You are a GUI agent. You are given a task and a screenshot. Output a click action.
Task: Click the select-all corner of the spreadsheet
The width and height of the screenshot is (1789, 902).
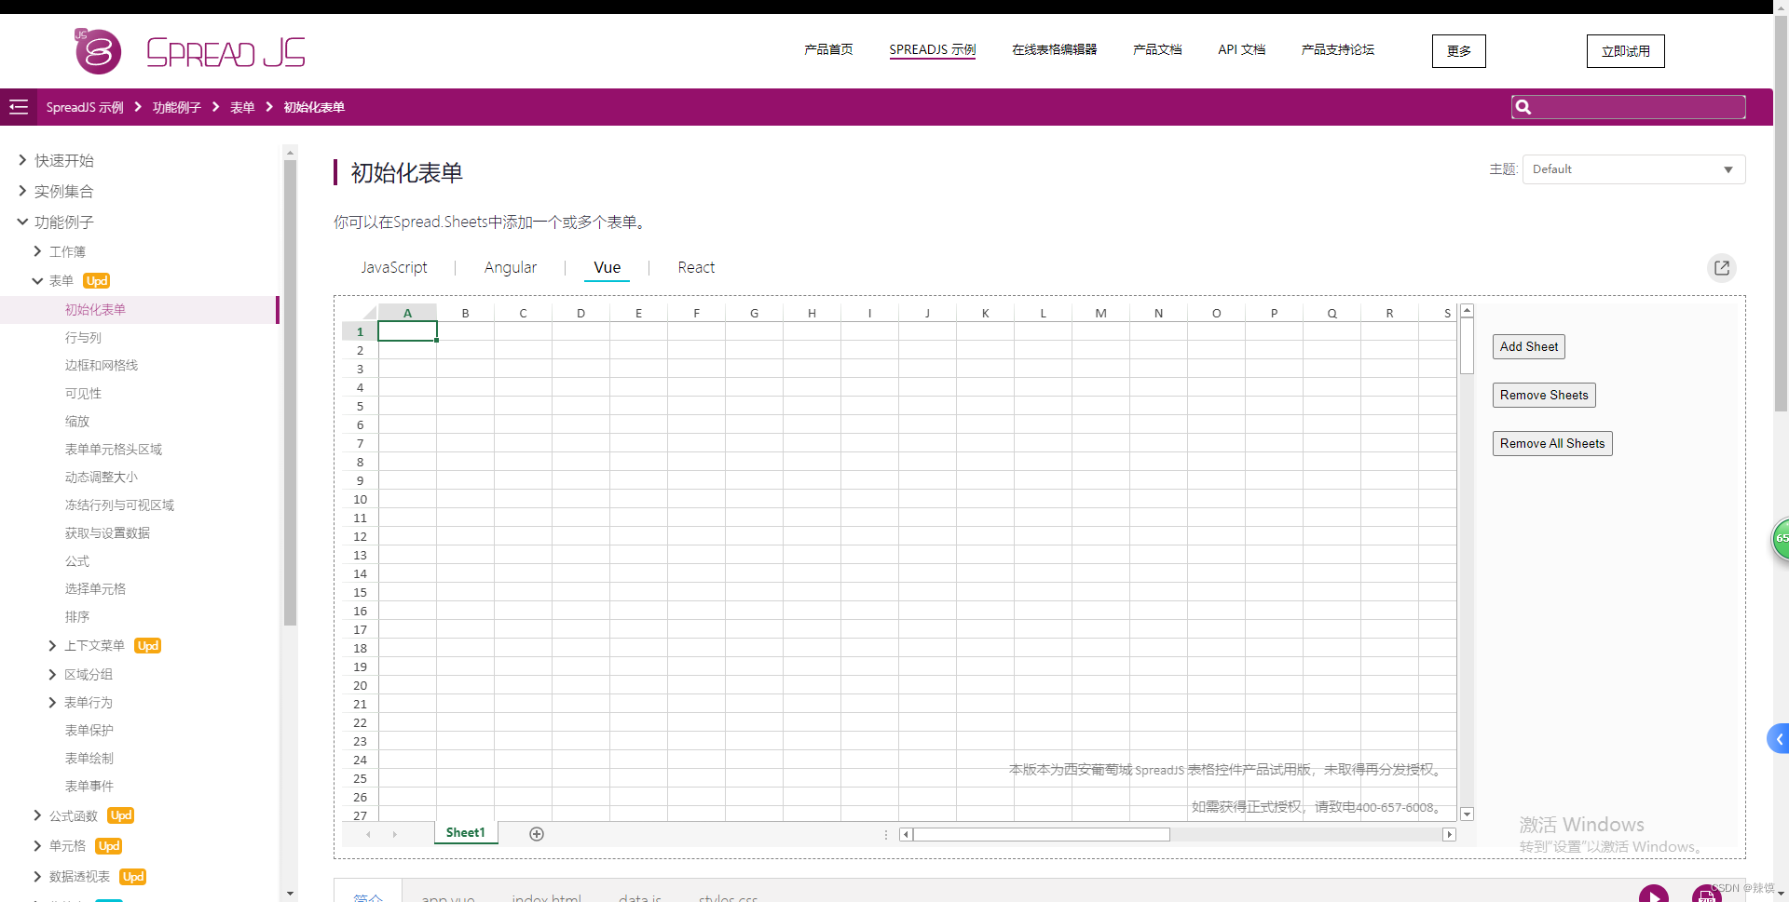tap(361, 313)
